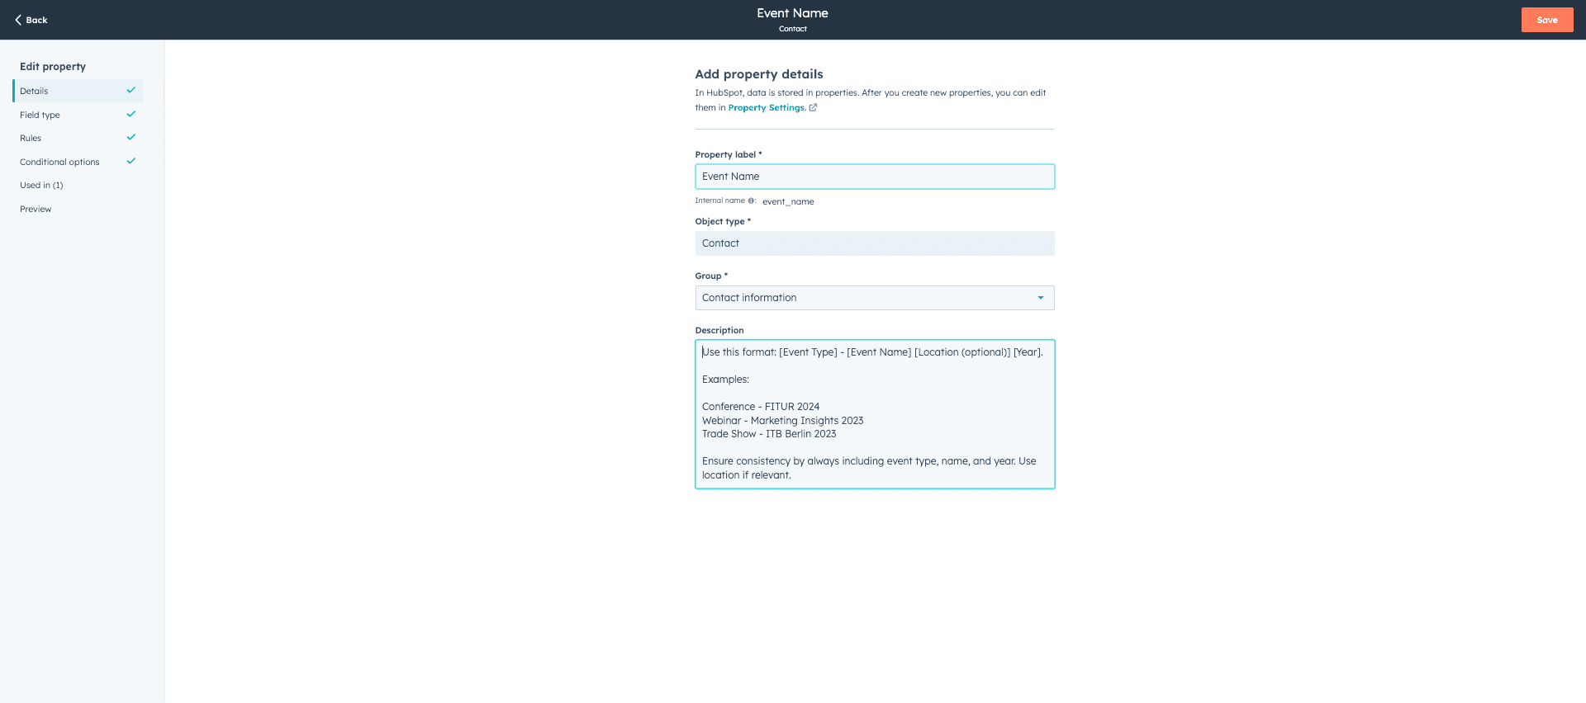Go to the Field type section
Image resolution: width=1586 pixels, height=703 pixels.
78,115
